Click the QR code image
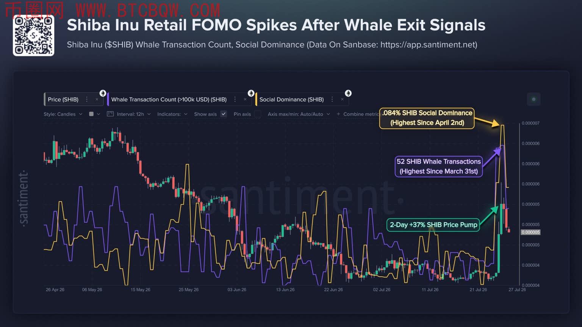The height and width of the screenshot is (327, 582). (x=33, y=36)
